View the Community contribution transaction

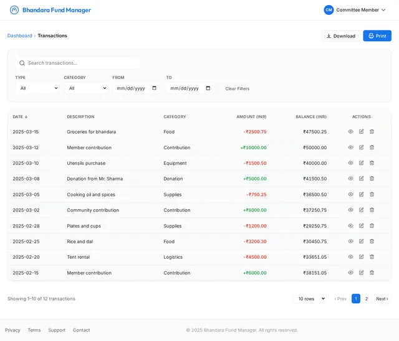pos(350,210)
